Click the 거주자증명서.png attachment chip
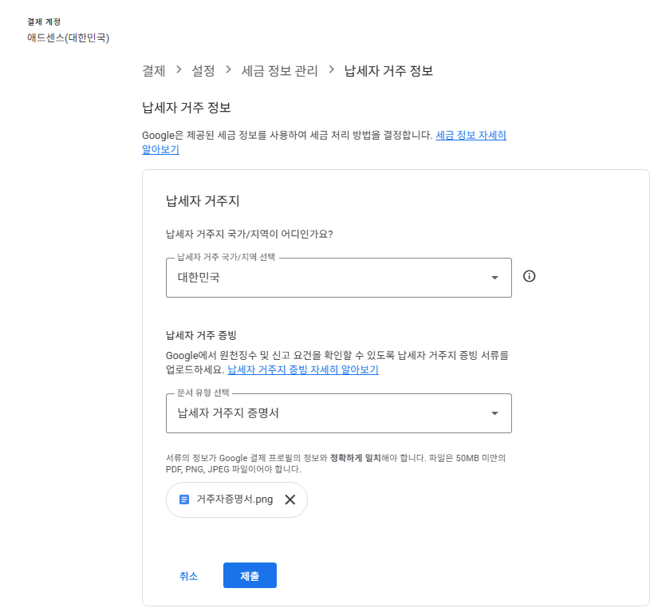650x608 pixels. (236, 499)
